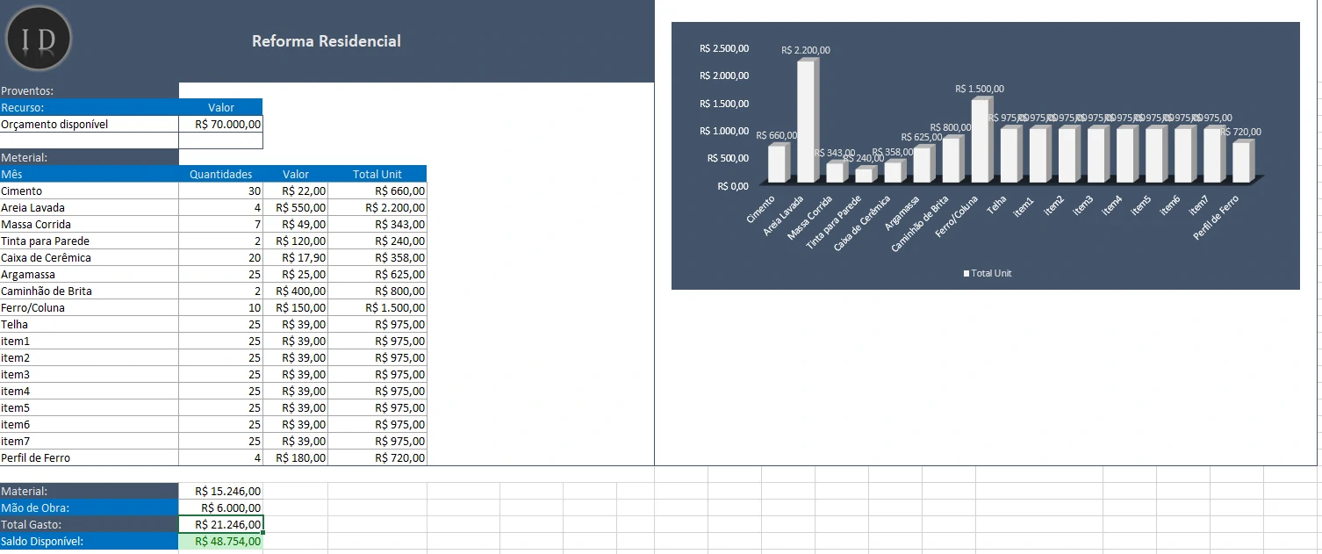The image size is (1322, 554).
Task: Select the Cimento bar in the chart
Action: [777, 164]
